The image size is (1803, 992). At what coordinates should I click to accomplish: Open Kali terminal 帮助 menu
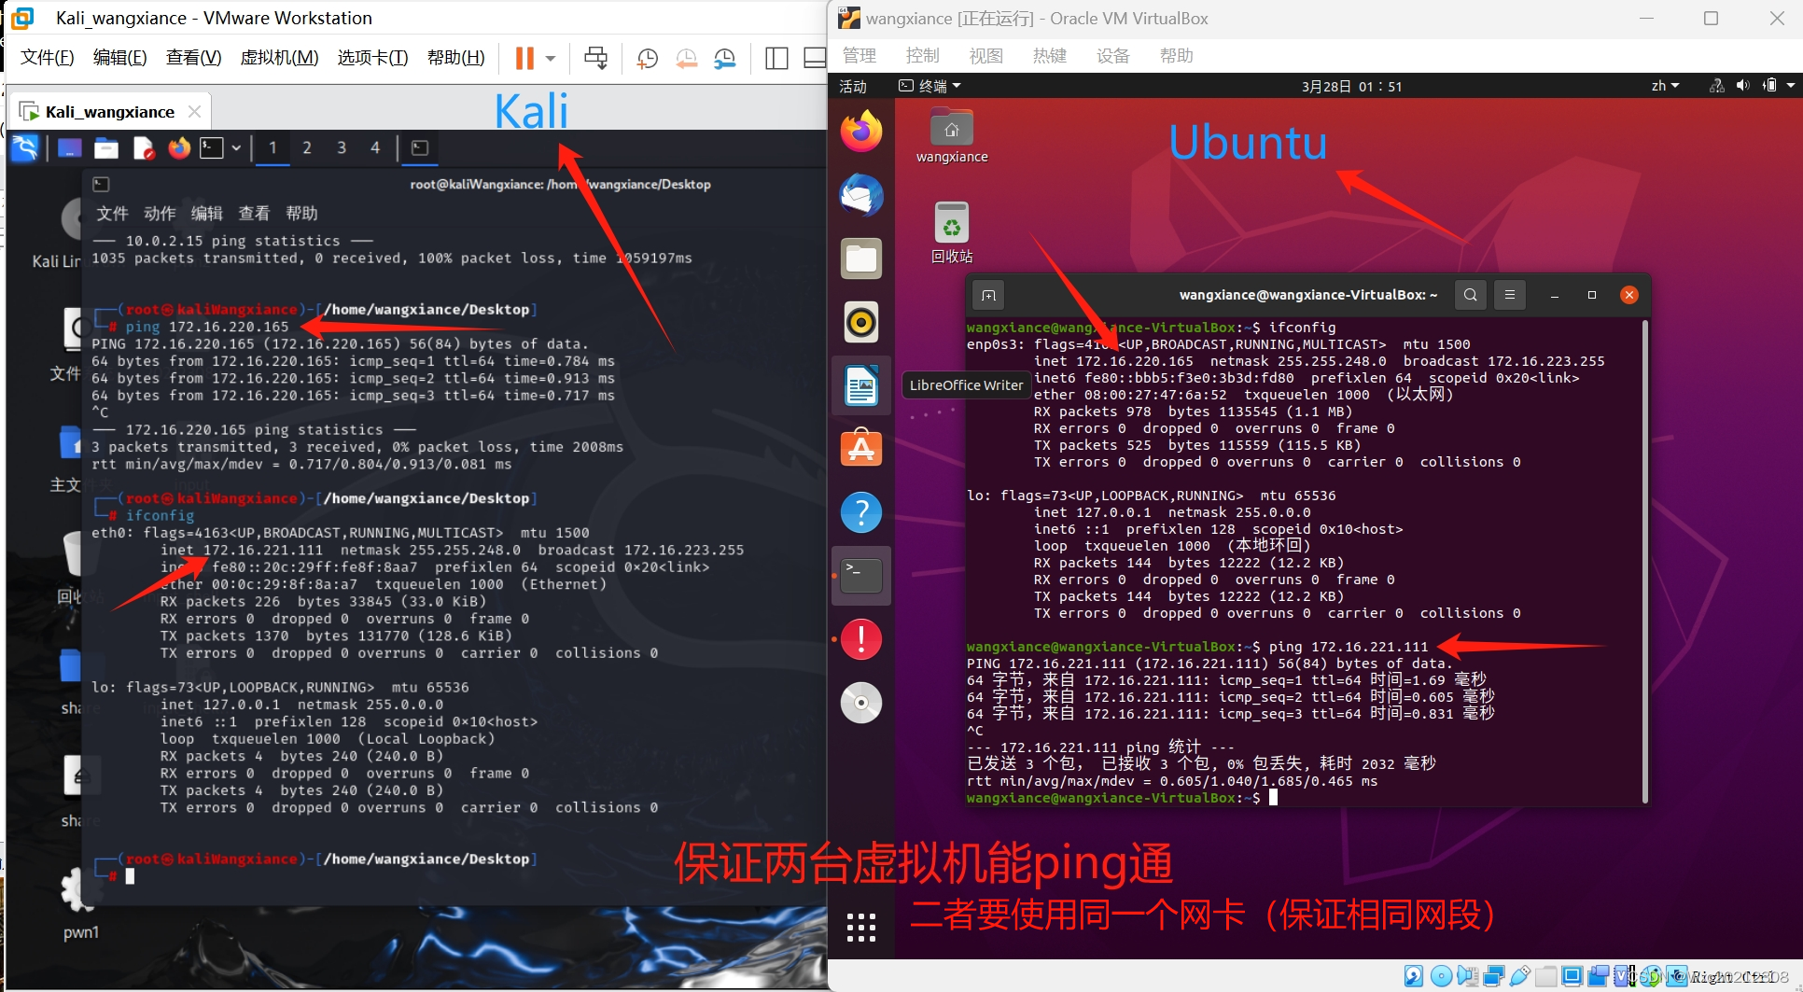[x=301, y=214]
